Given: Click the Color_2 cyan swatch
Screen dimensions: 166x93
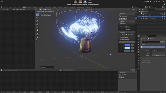Looking at the screenshot, I should tap(127, 48).
